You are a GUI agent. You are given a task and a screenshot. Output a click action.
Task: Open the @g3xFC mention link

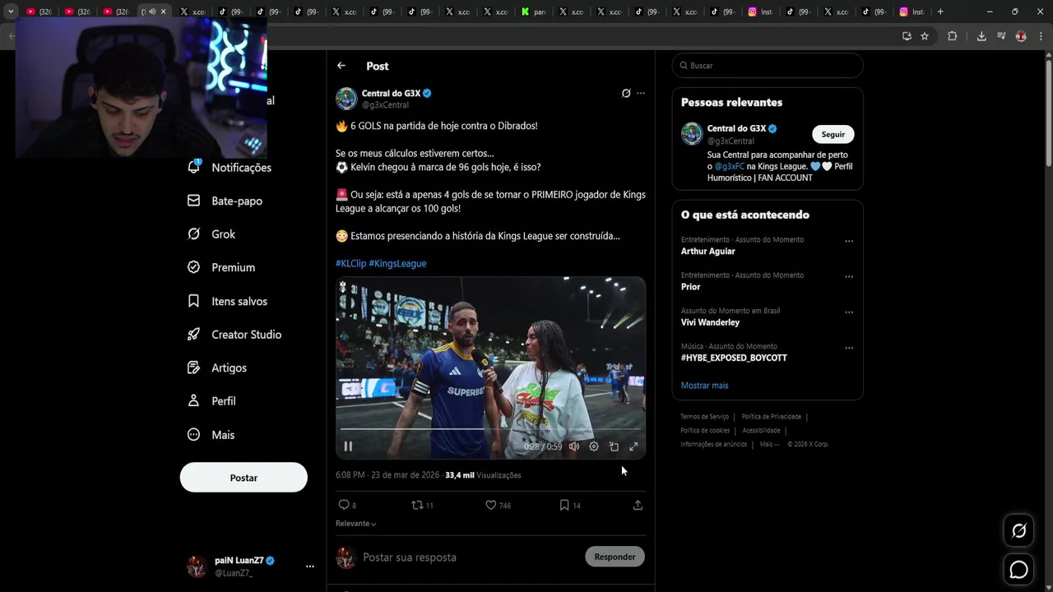(729, 167)
